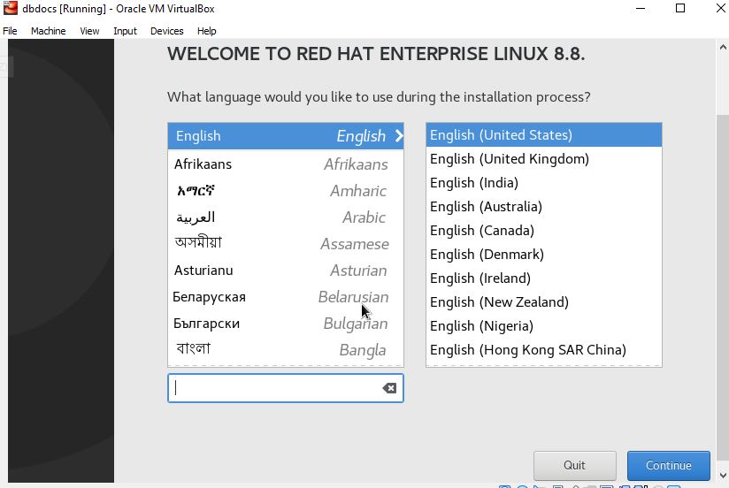Maximize the VirtualBox window

(680, 8)
